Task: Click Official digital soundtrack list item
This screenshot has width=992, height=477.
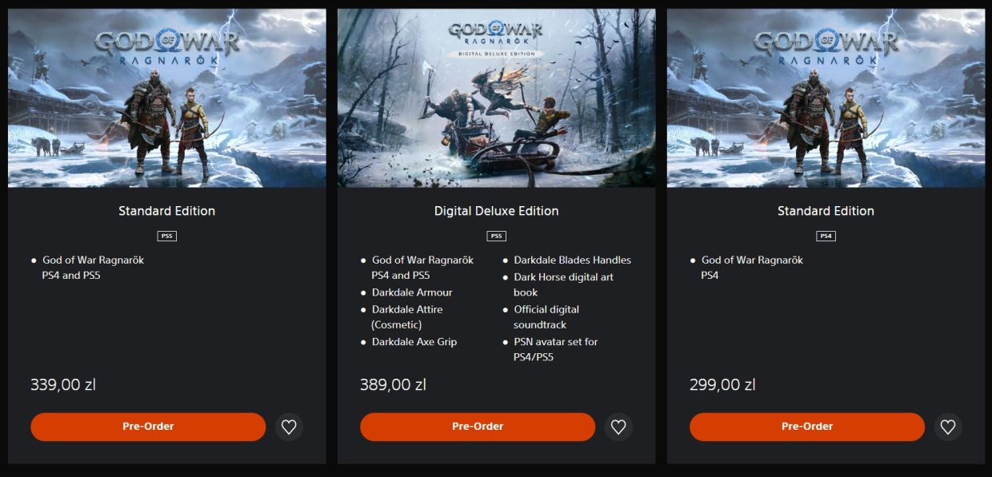Action: 546,317
